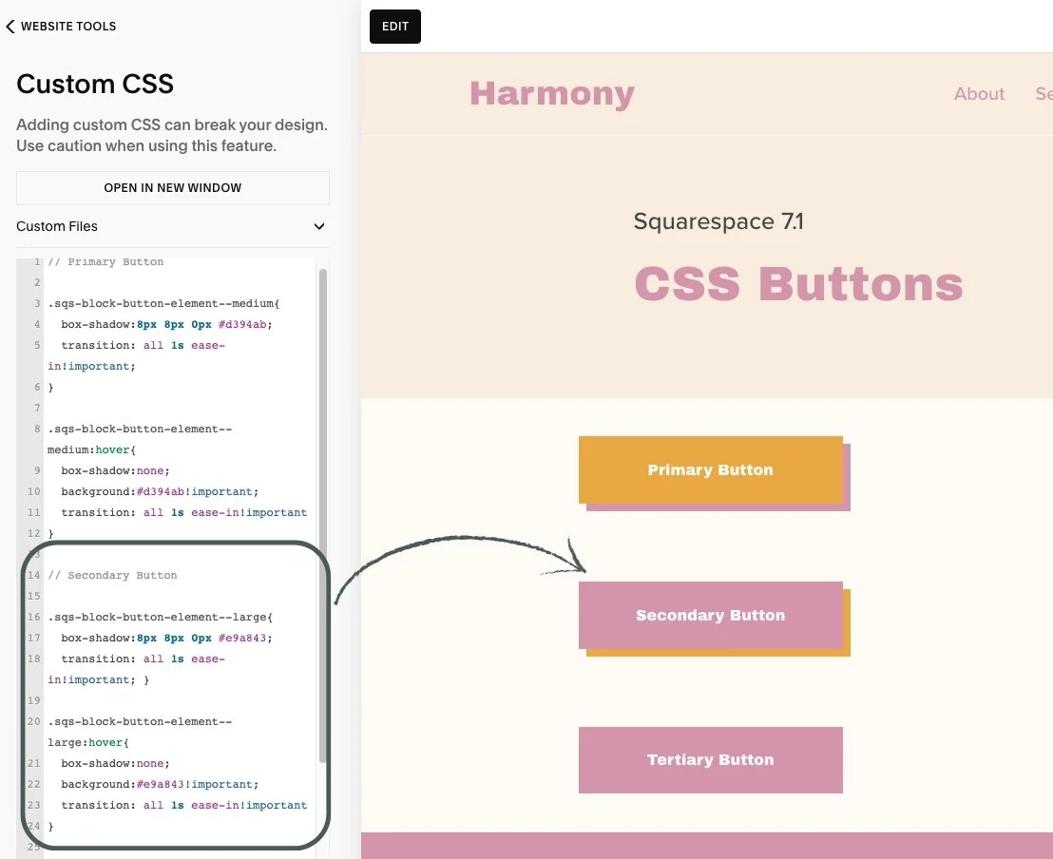Click the 'Squarespace 7.1' subtitle text
1053x859 pixels.
[x=718, y=221]
